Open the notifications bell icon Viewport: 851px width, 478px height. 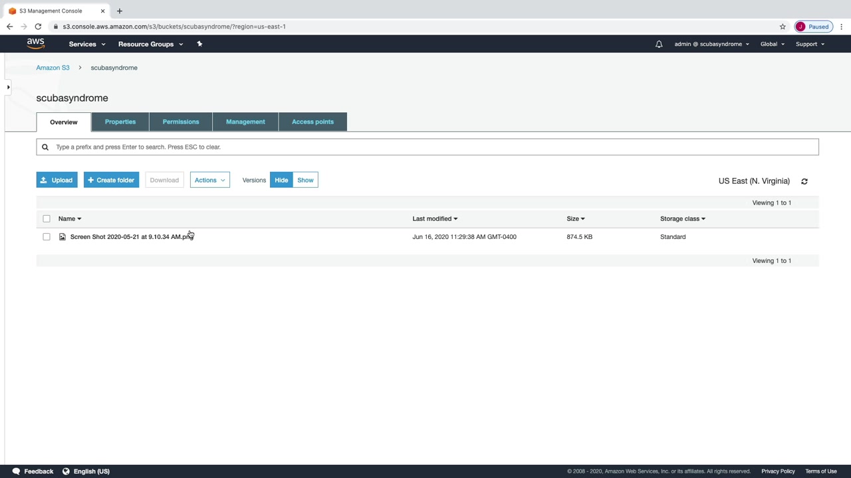659,44
